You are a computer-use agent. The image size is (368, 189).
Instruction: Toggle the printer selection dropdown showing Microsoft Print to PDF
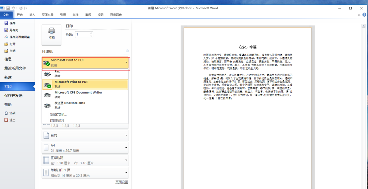tap(85, 62)
